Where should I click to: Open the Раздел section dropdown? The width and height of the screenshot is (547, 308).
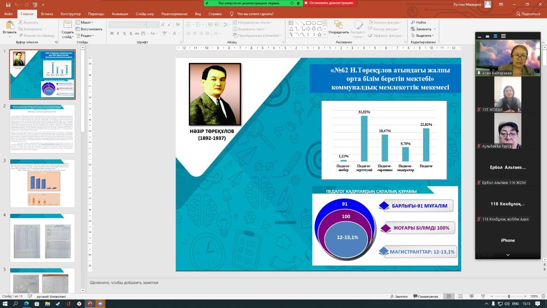85,36
